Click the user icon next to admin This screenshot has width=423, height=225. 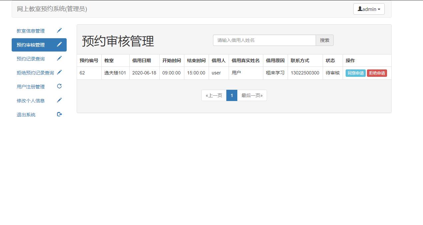360,9
